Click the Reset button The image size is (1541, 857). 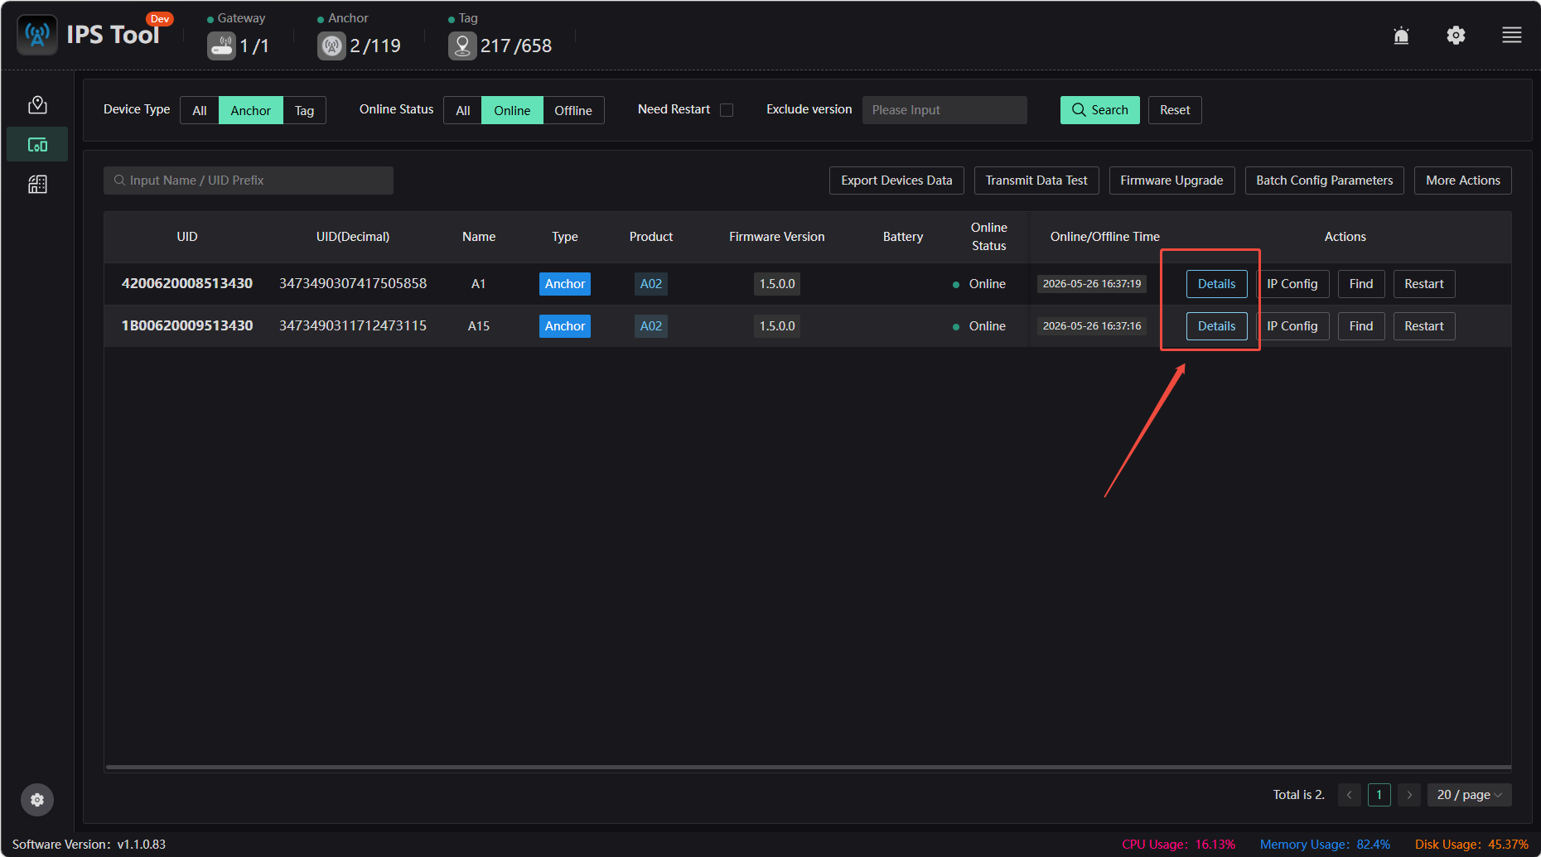pos(1175,110)
